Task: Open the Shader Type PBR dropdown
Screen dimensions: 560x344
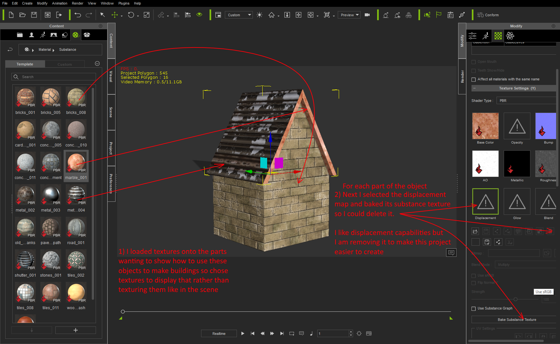Action: click(526, 101)
